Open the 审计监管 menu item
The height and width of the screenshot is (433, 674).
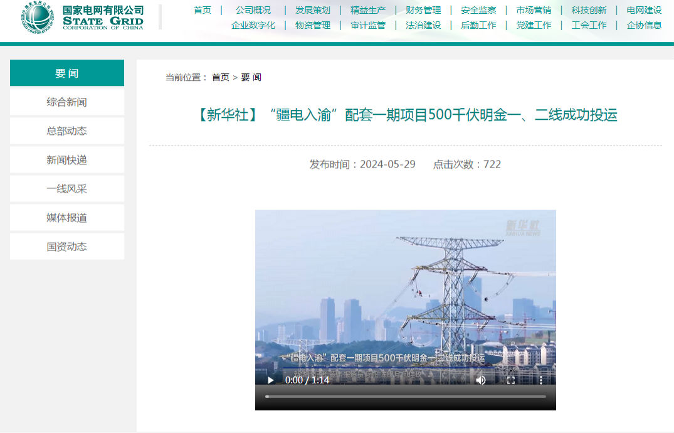click(368, 25)
